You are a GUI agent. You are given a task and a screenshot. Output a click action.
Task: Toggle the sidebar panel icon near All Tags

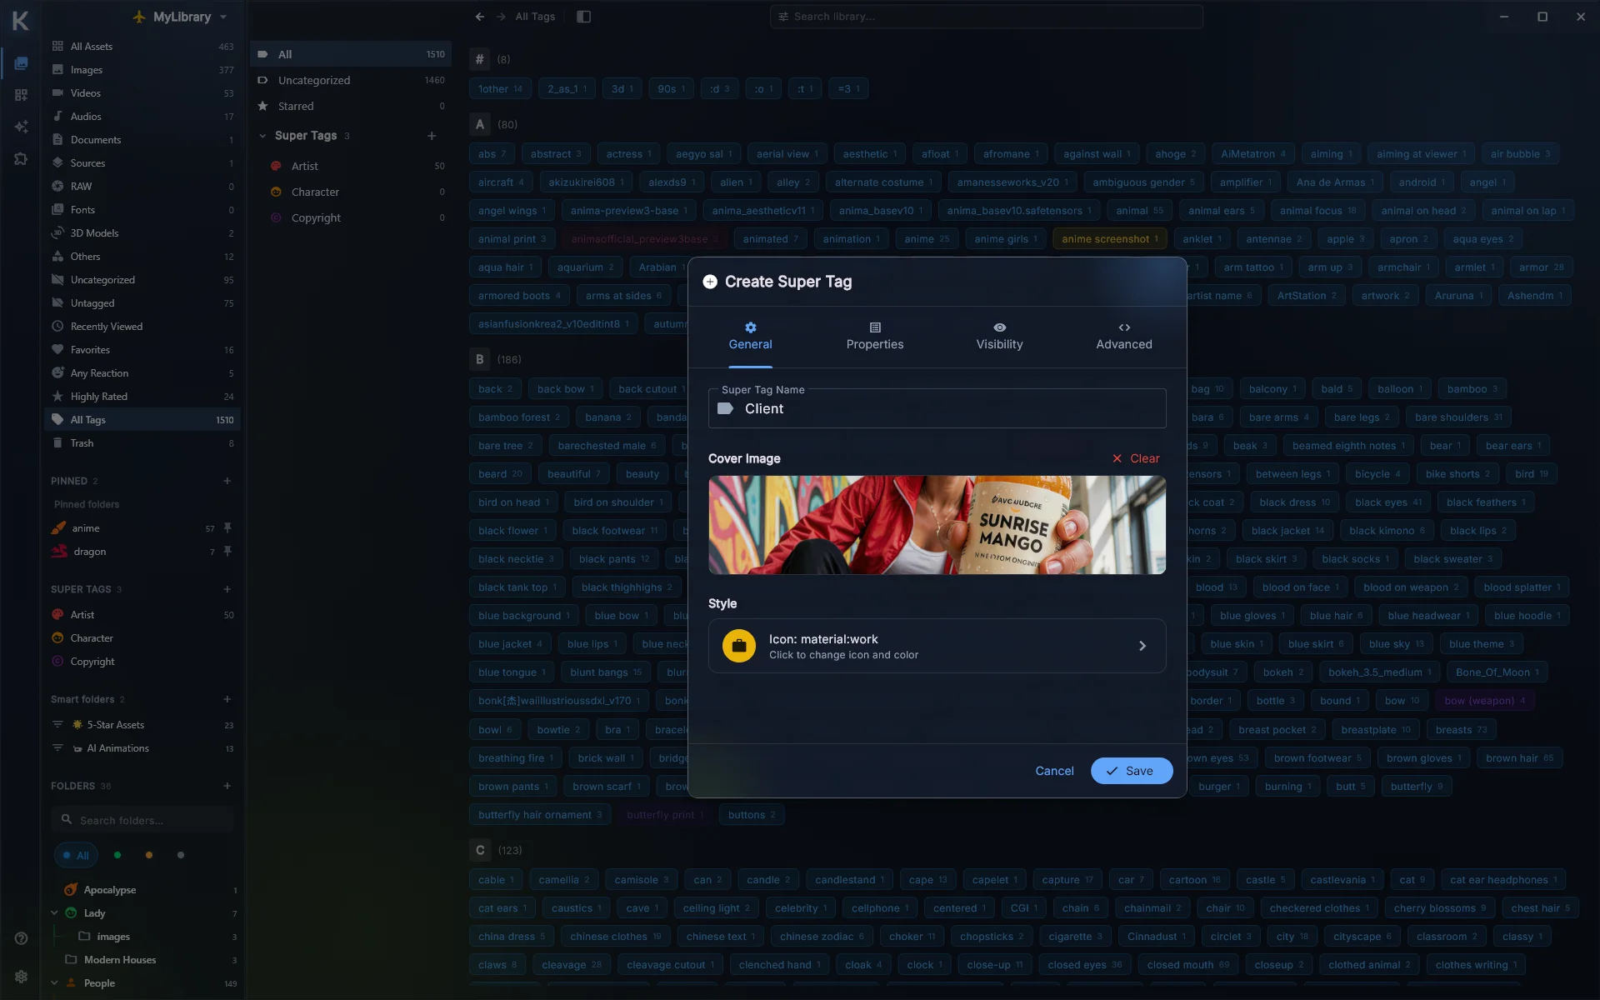583,17
